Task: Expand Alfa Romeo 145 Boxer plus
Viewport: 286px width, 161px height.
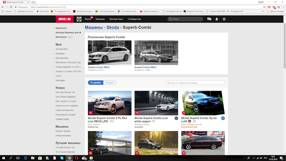Action: click(x=53, y=62)
